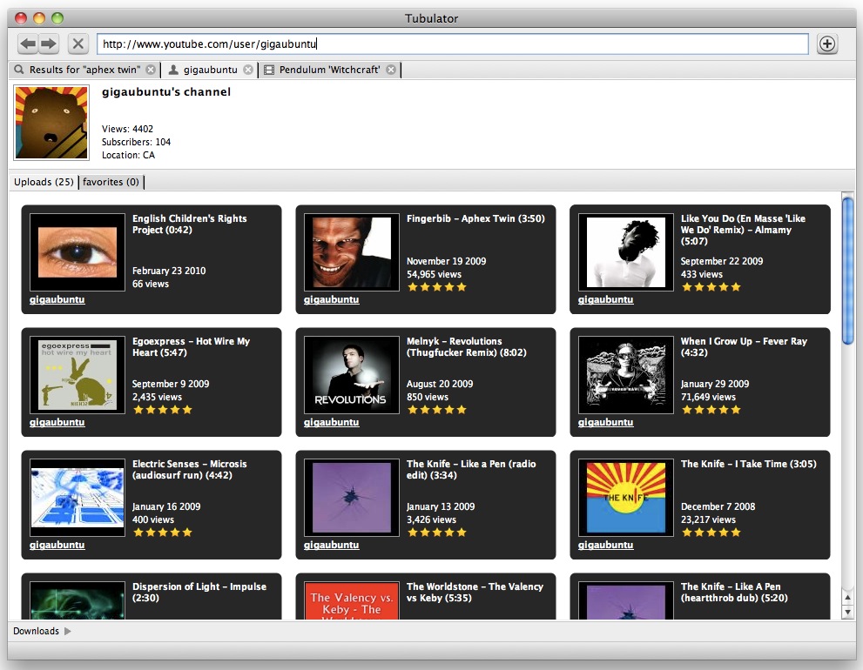863x670 pixels.
Task: Click scrollbar down arrow
Action: [847, 612]
